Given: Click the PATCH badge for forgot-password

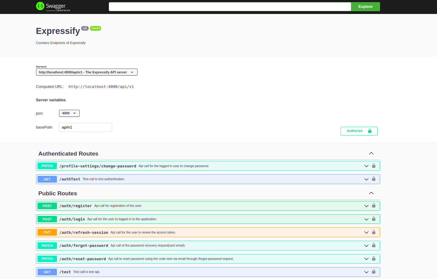Looking at the screenshot, I should click(47, 246).
